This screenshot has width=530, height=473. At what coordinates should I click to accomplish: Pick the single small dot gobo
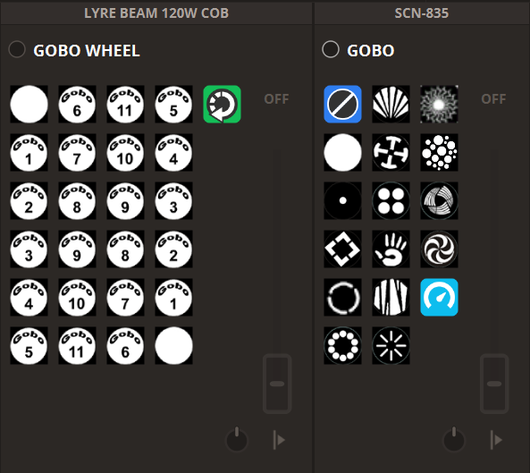pyautogui.click(x=342, y=201)
